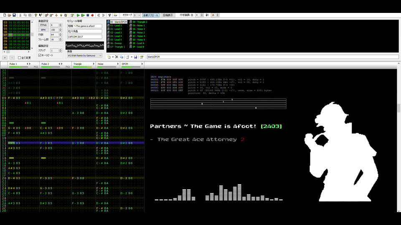This screenshot has height=225, width=401.
Task: Click the Clone instrument icon
Action: [122, 57]
